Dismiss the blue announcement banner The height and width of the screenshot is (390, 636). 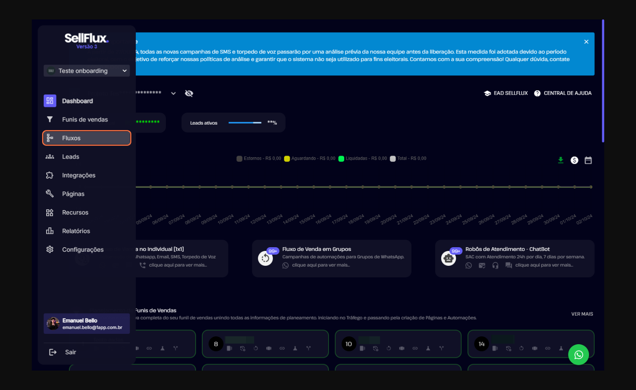pos(586,42)
